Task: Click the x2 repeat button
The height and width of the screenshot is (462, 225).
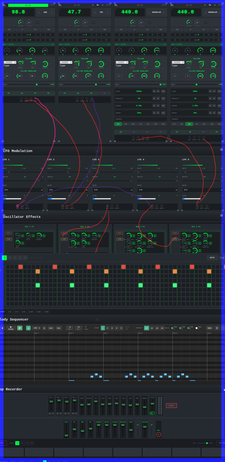Action: pyautogui.click(x=157, y=328)
